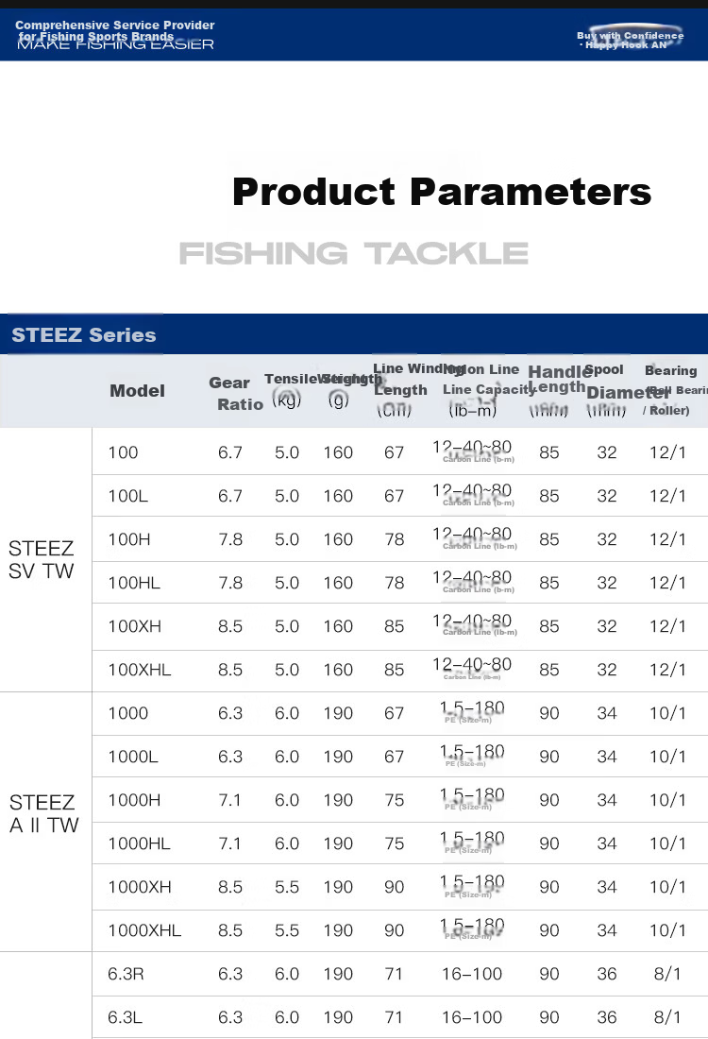The width and height of the screenshot is (708, 1039).
Task: Click weight '160' in the 100HL row
Action: pos(338,583)
